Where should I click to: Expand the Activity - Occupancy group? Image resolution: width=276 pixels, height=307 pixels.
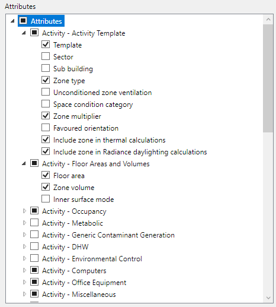(x=24, y=211)
